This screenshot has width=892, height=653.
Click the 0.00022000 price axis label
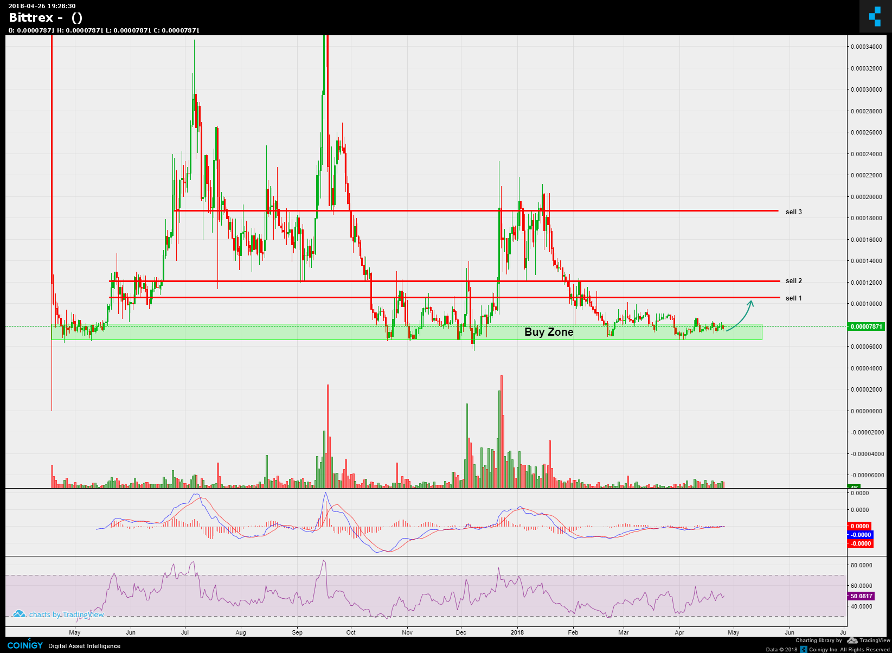[x=867, y=175]
